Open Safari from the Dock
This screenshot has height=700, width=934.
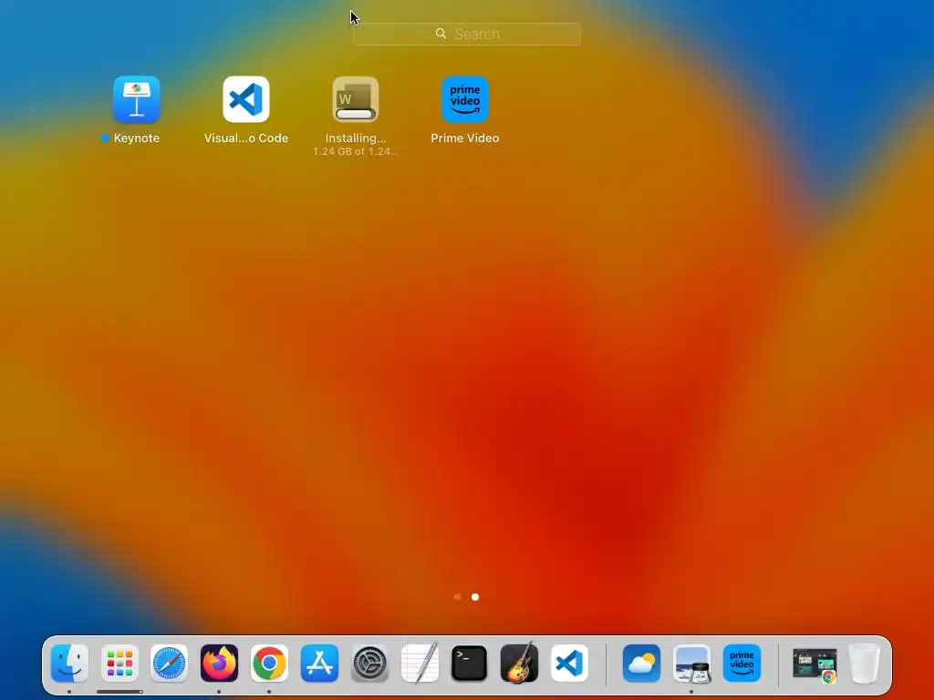click(169, 664)
